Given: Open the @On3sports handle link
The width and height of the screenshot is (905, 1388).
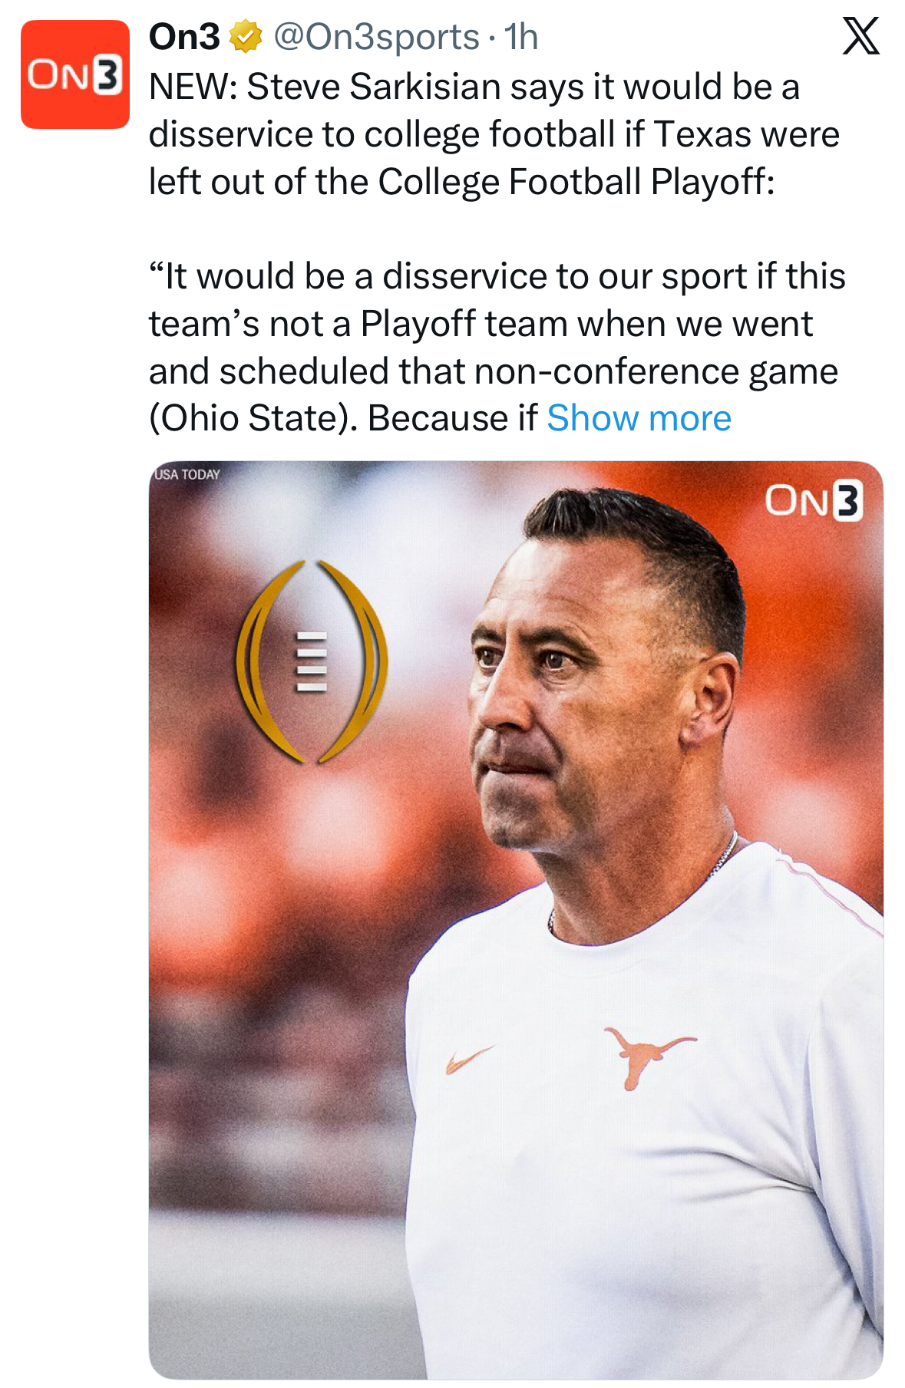Looking at the screenshot, I should click(376, 37).
